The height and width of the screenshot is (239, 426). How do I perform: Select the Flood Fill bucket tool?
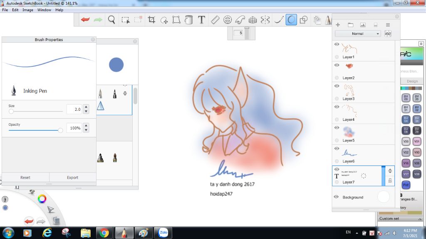pyautogui.click(x=188, y=20)
